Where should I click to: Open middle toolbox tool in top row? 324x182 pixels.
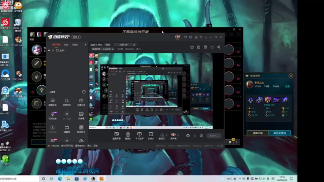[x=67, y=102]
